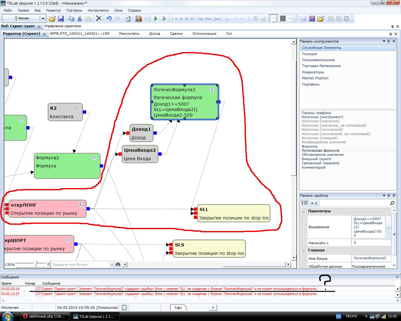Click the 130% zoom slider
Viewport: 401px width, 321px height.
click(x=36, y=264)
